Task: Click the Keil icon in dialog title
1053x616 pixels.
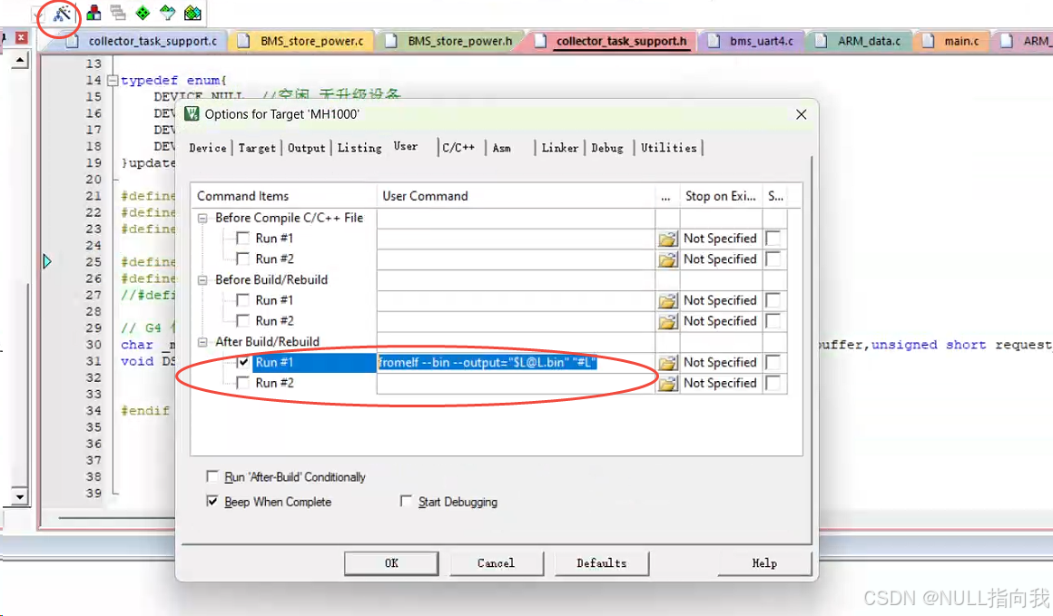Action: (192, 113)
